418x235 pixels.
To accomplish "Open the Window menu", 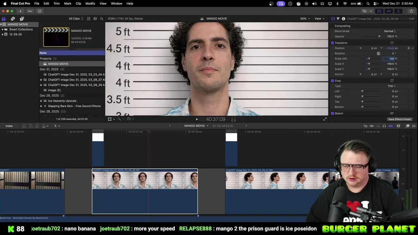I will click(117, 4).
